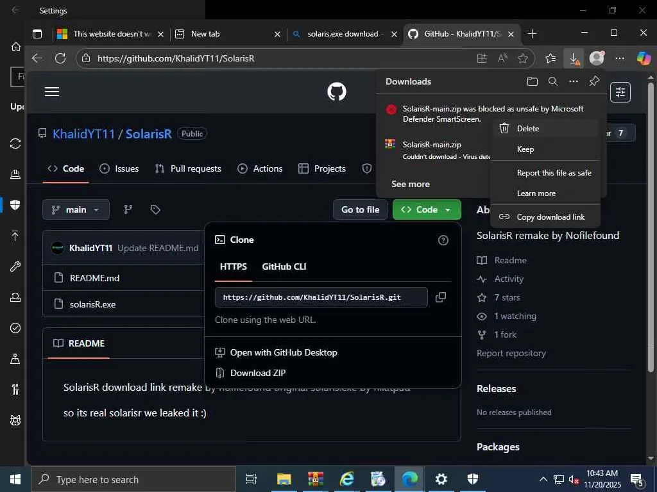Select Delete in the download context menu
Image resolution: width=657 pixels, height=492 pixels.
pos(545,128)
